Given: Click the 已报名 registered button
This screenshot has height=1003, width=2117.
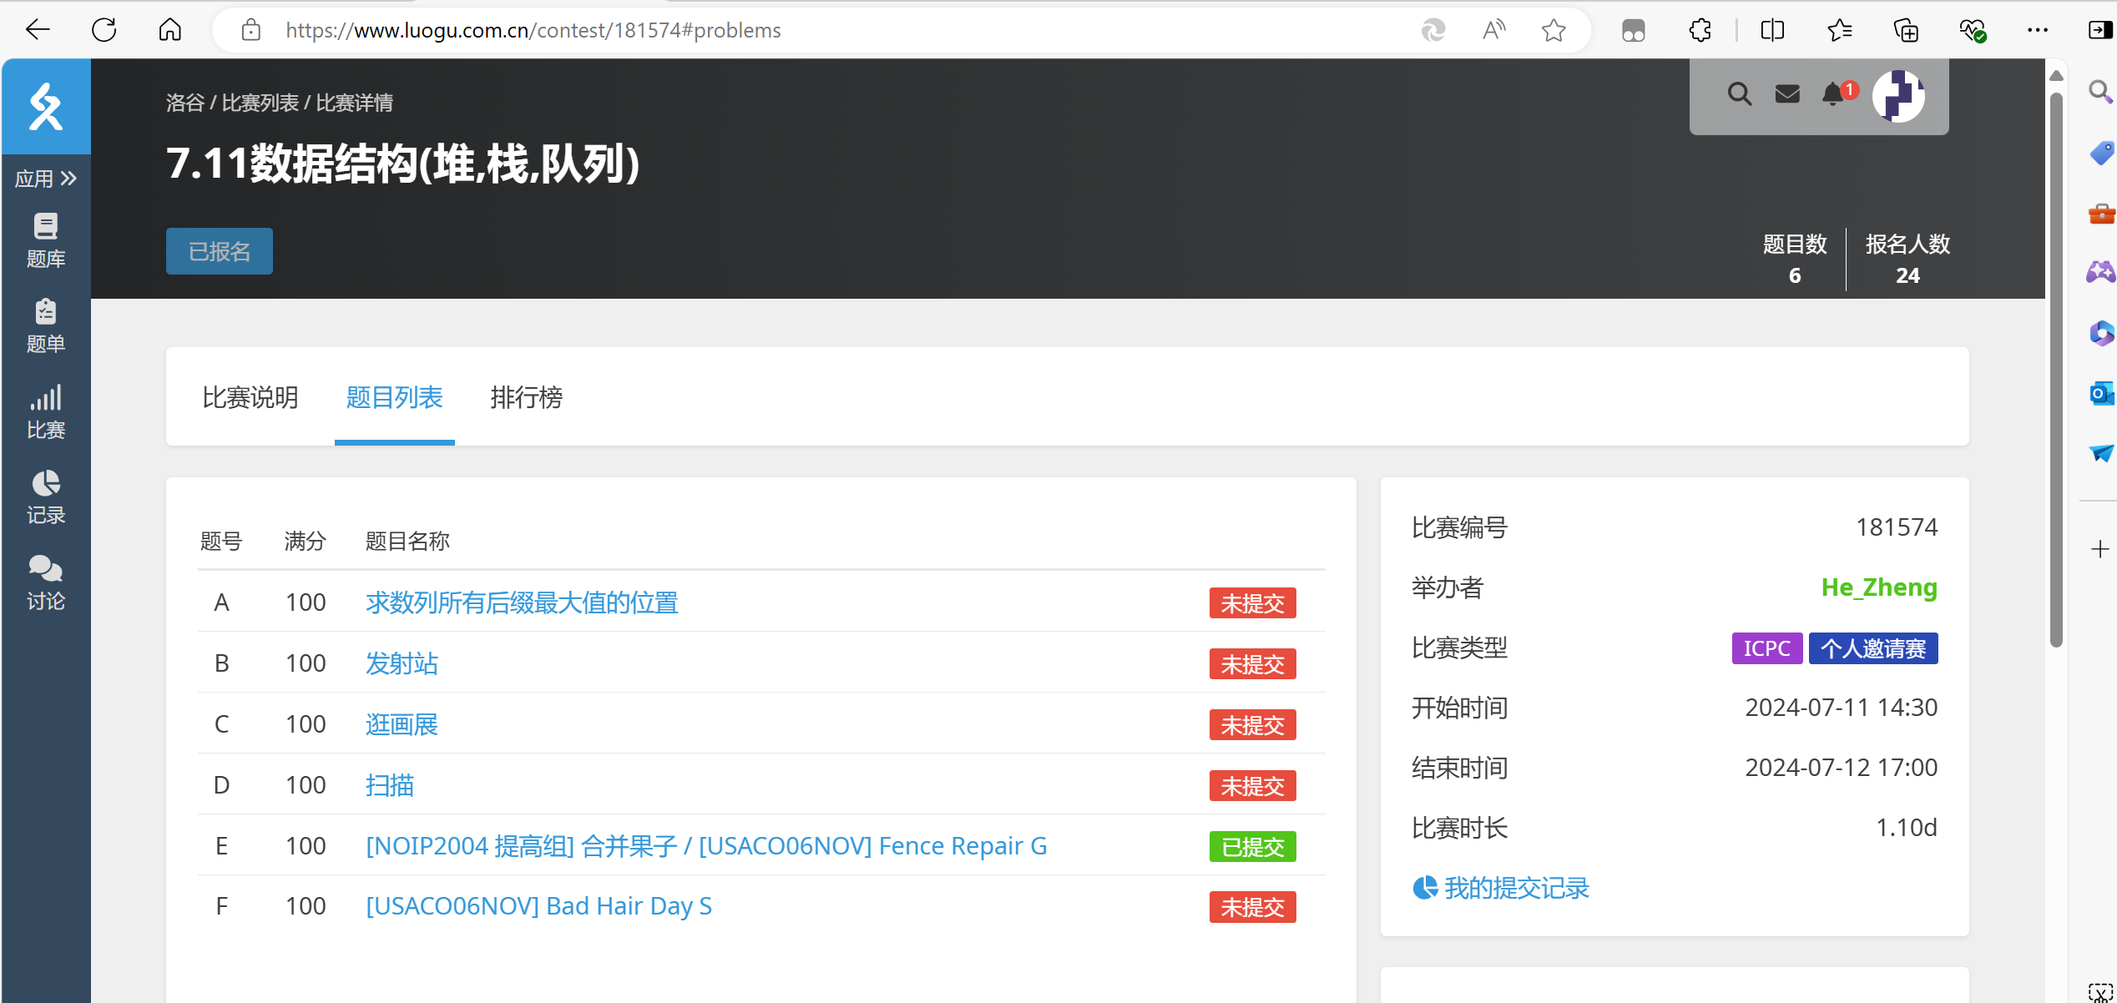Looking at the screenshot, I should click(x=219, y=251).
